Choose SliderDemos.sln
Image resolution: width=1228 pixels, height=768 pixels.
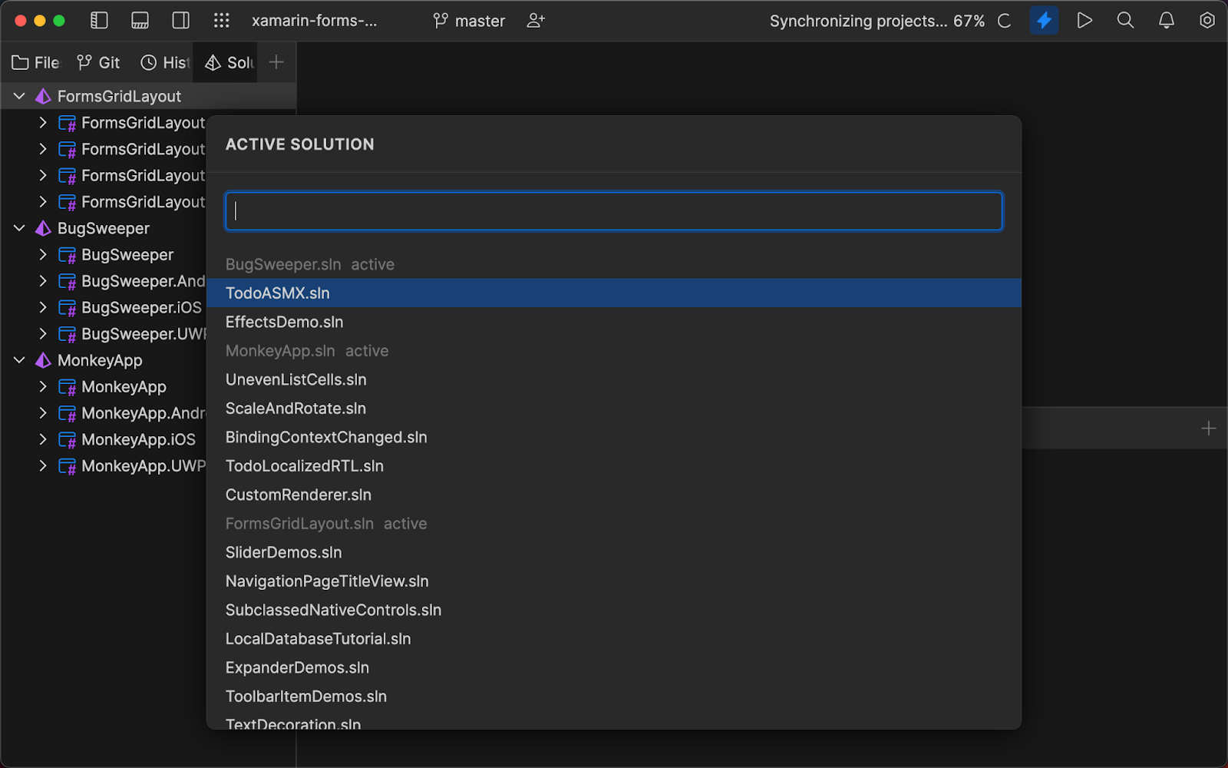[x=614, y=552]
